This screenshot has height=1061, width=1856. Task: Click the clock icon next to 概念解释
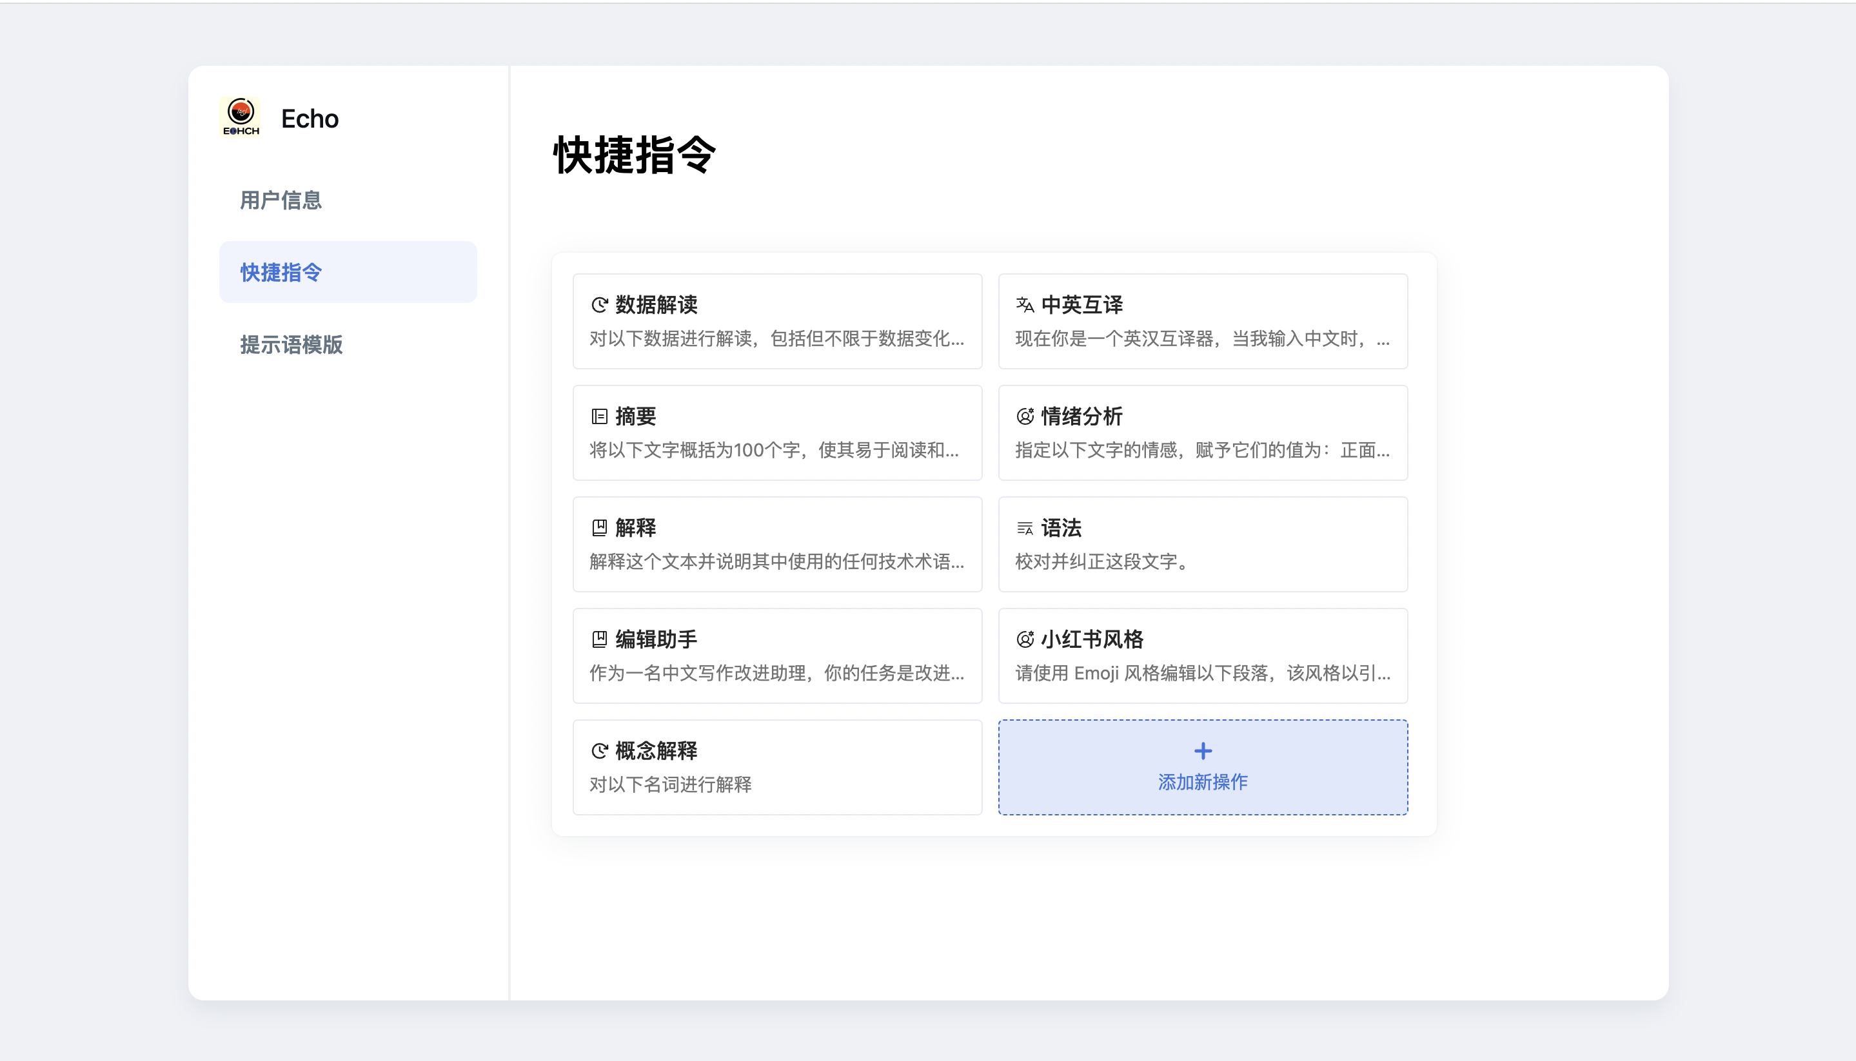pyautogui.click(x=599, y=752)
